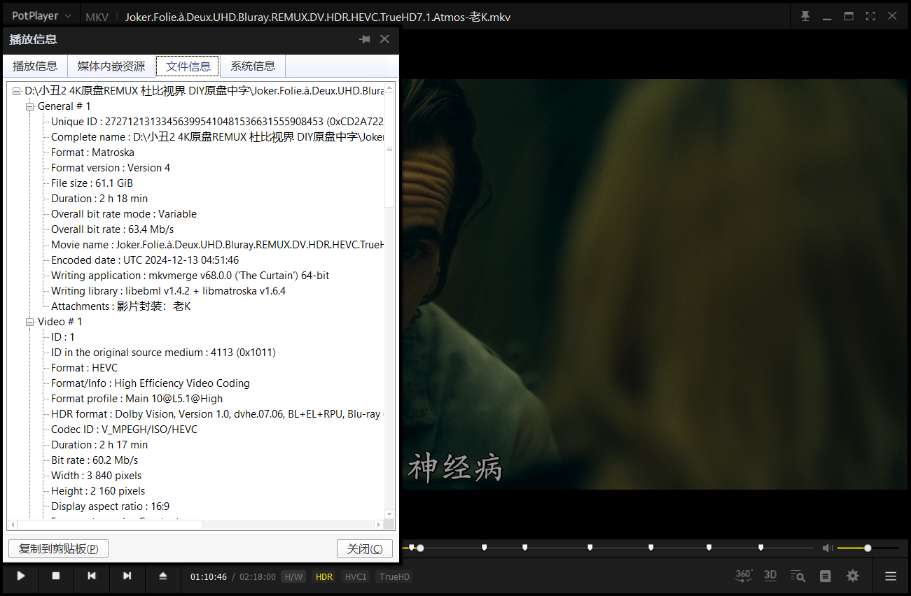Select the 文件信息 tab
Screen dimensions: 911x596
188,66
